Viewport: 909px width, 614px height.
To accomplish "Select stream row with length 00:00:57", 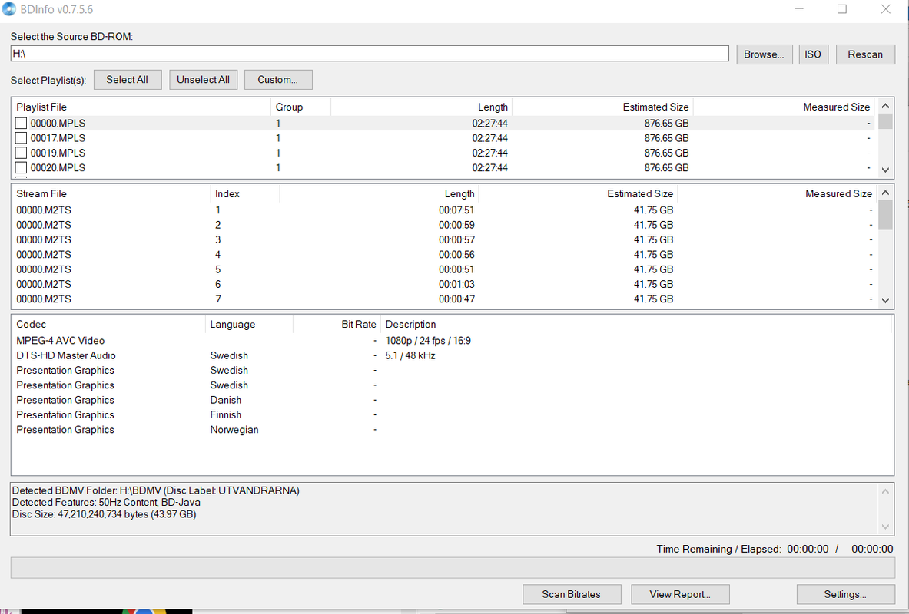I will pos(445,239).
